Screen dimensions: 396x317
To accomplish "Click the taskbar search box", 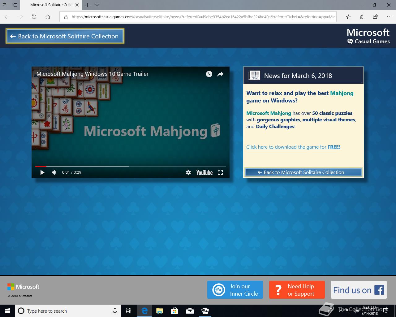I will (68, 311).
